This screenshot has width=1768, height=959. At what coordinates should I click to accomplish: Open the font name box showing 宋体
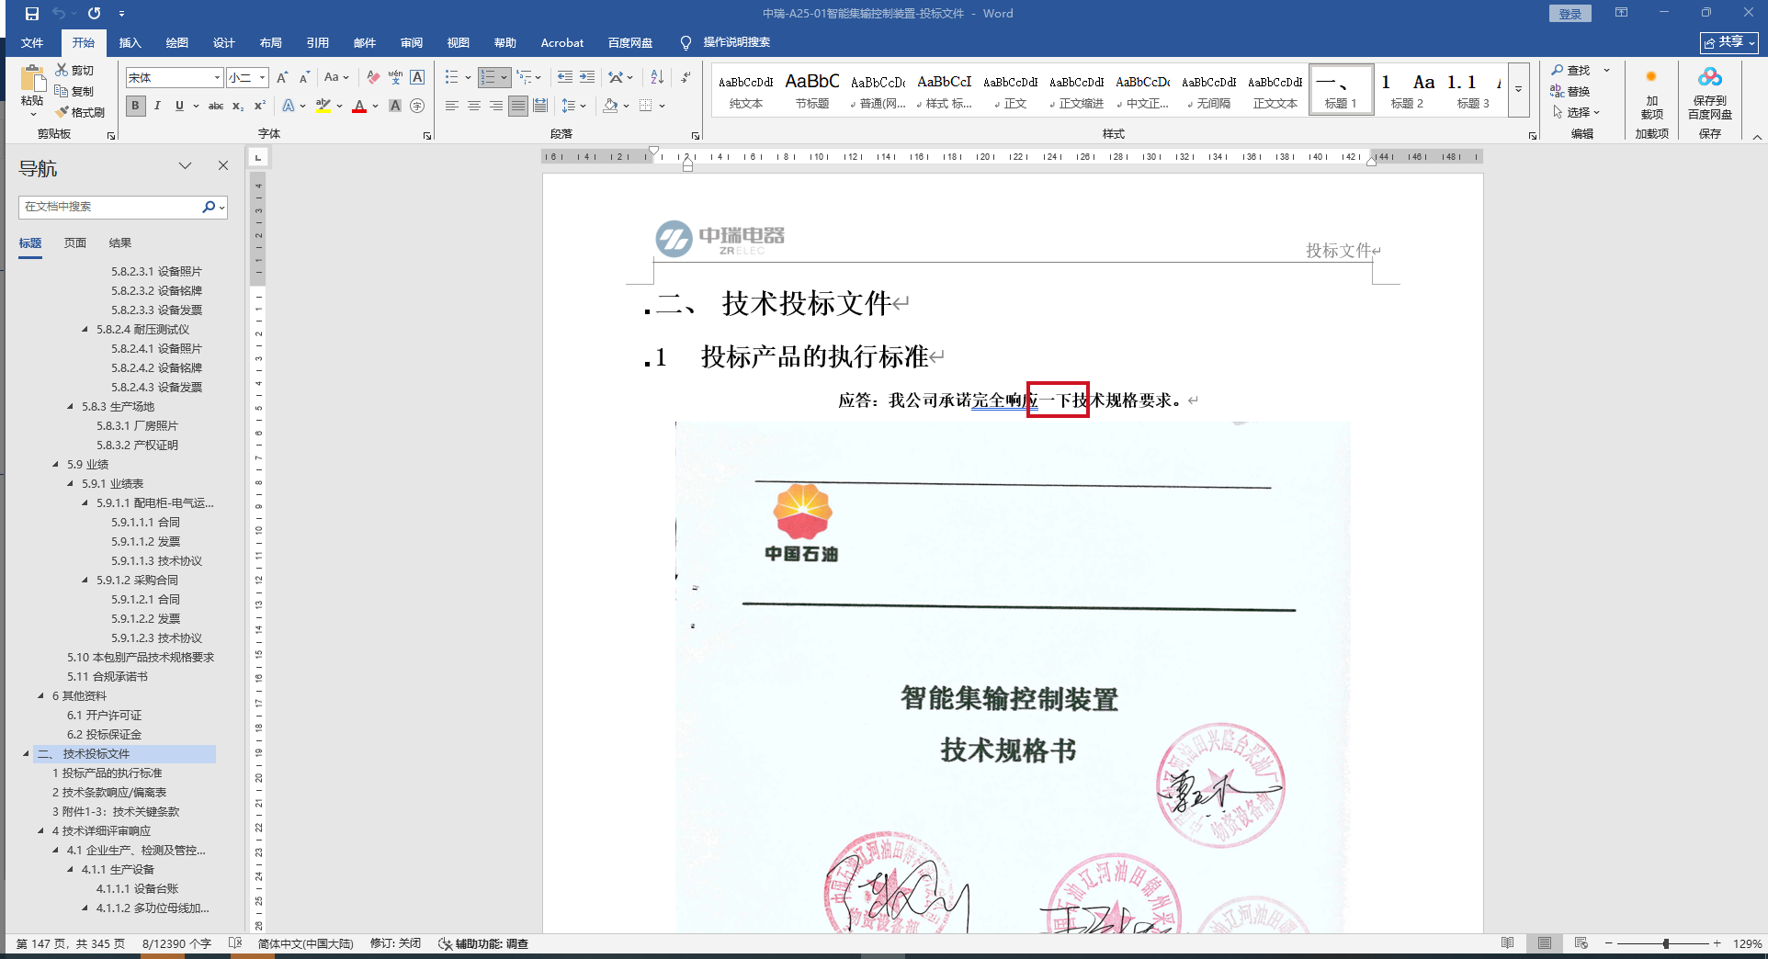tap(175, 78)
